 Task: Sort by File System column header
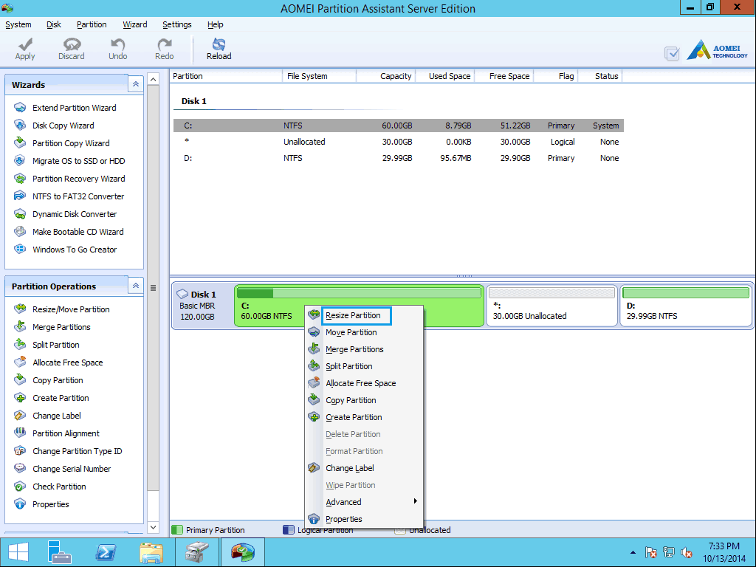click(319, 76)
